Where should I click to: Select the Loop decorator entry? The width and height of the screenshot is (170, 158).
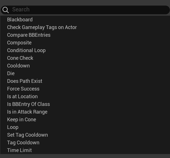[x=13, y=127]
